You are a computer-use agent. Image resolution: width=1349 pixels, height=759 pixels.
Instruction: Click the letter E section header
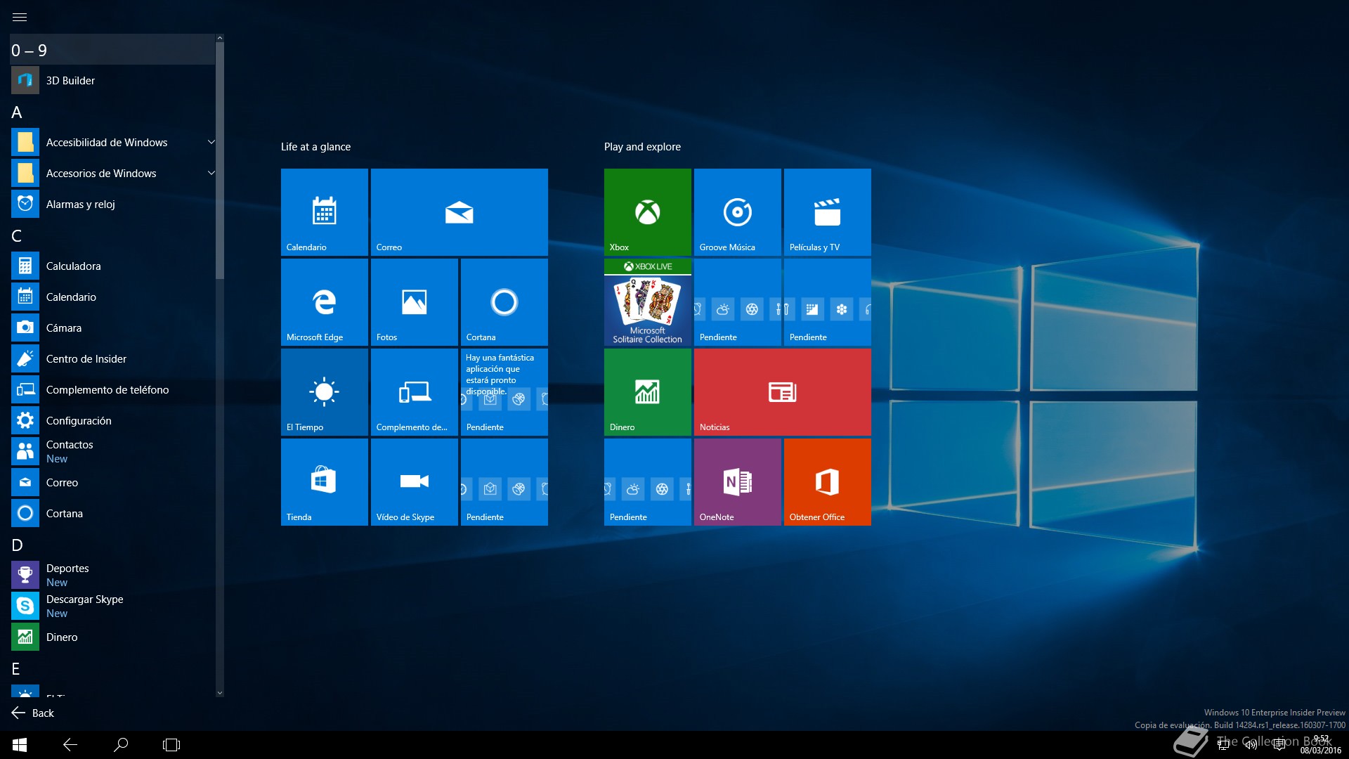pyautogui.click(x=15, y=669)
